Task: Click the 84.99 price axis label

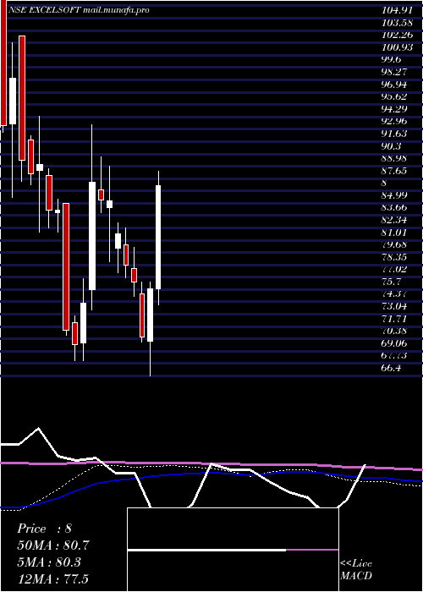Action: [x=394, y=195]
